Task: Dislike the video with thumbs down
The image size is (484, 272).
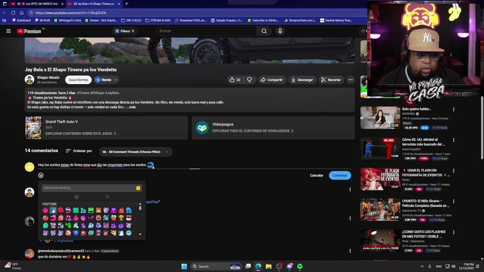Action: [249, 80]
